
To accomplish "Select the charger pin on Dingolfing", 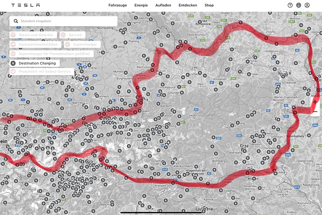I will tap(115, 47).
